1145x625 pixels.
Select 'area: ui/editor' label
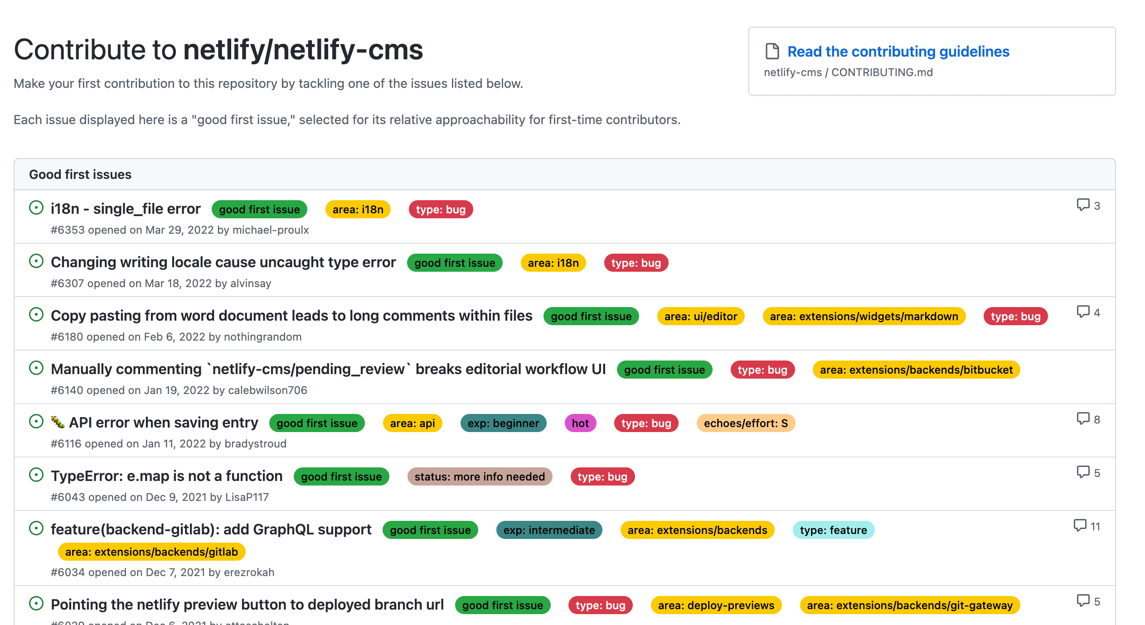[x=701, y=316]
